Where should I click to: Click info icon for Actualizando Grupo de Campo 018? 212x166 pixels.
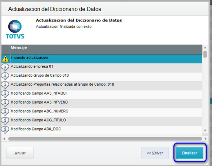[5, 76]
